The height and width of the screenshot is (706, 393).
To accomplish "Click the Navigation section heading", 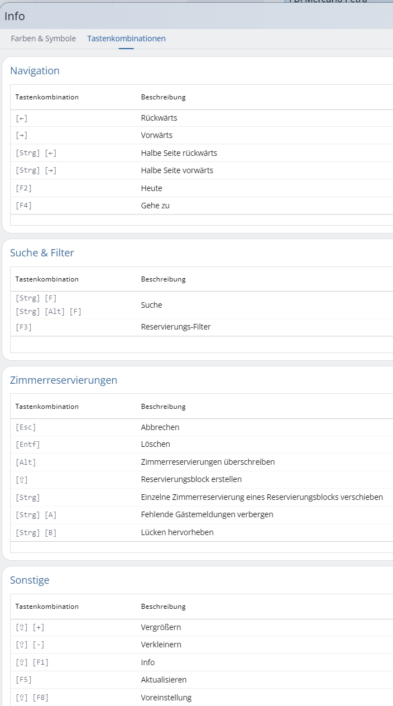I will click(x=35, y=71).
